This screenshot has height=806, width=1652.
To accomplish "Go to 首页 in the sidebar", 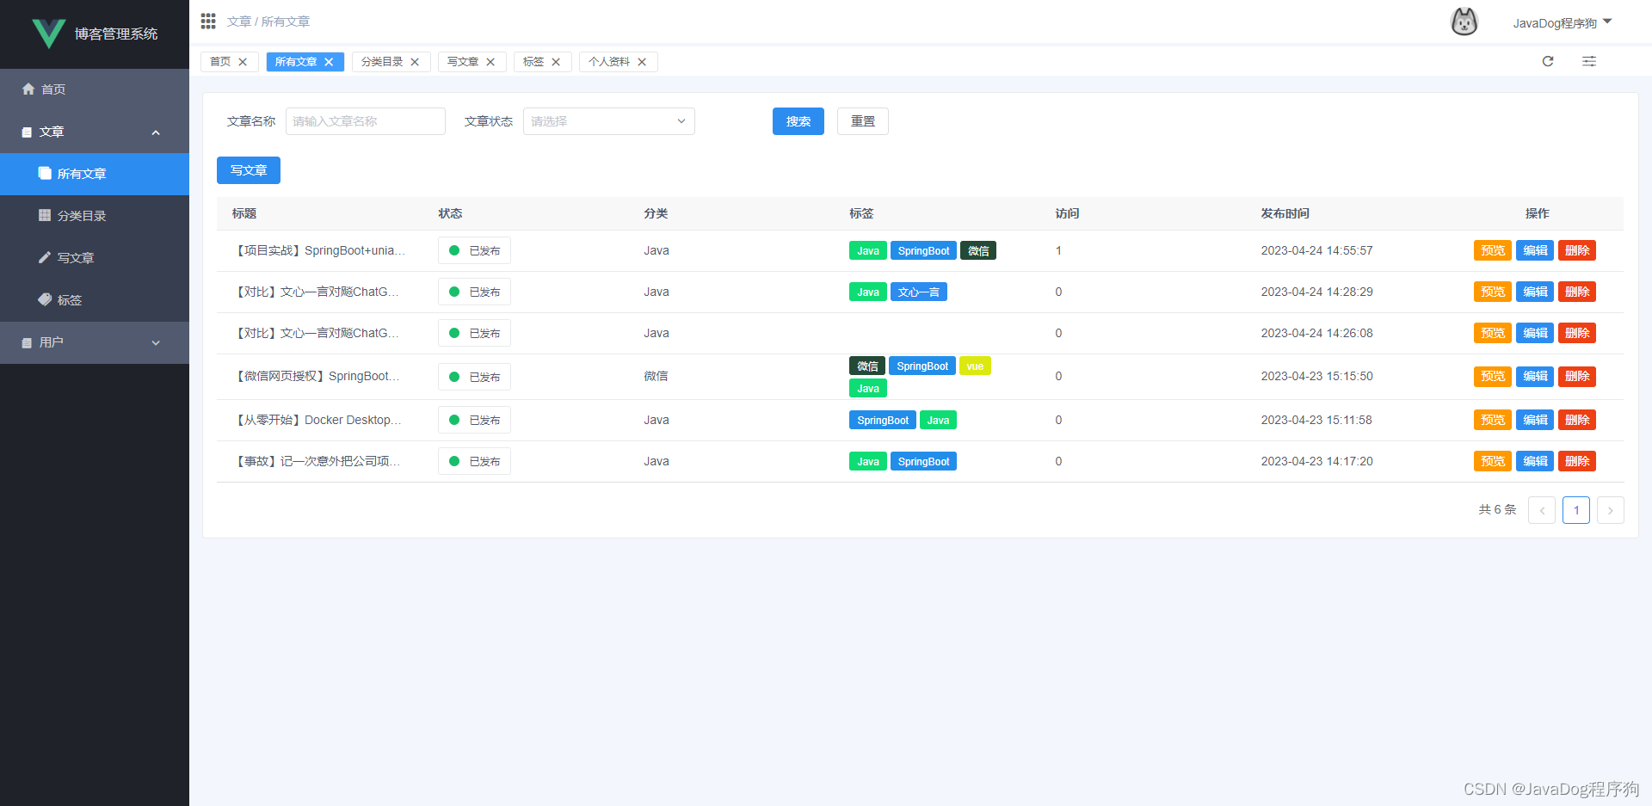I will (x=95, y=89).
